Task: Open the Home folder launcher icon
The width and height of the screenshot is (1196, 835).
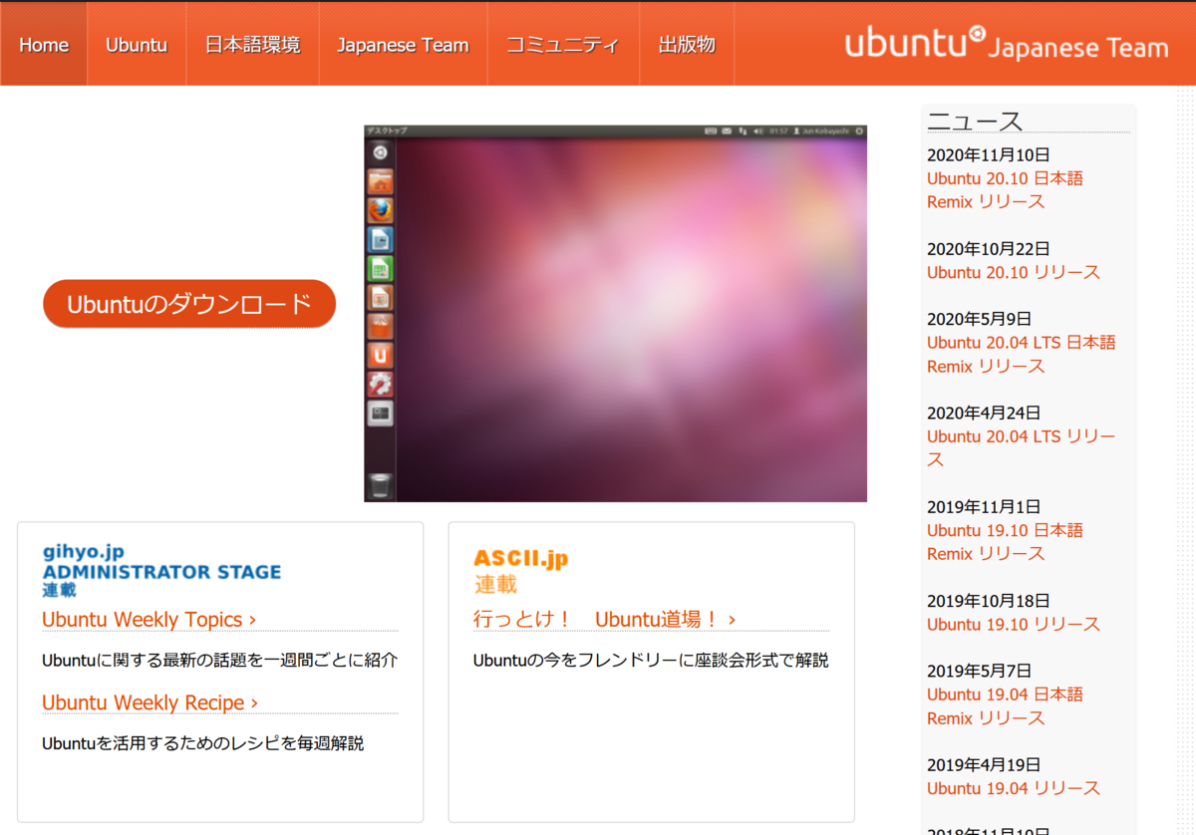Action: (380, 181)
